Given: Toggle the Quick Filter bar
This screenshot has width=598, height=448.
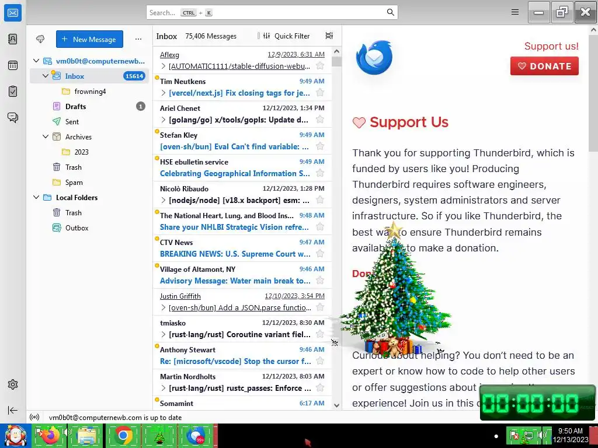Looking at the screenshot, I should tap(286, 36).
